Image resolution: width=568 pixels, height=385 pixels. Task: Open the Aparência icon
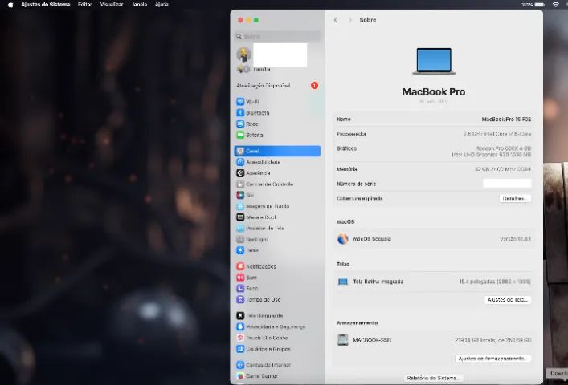pyautogui.click(x=240, y=172)
